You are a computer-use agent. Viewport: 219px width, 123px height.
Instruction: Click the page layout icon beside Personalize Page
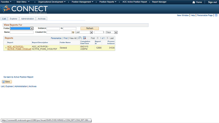pyautogui.click(x=216, y=15)
